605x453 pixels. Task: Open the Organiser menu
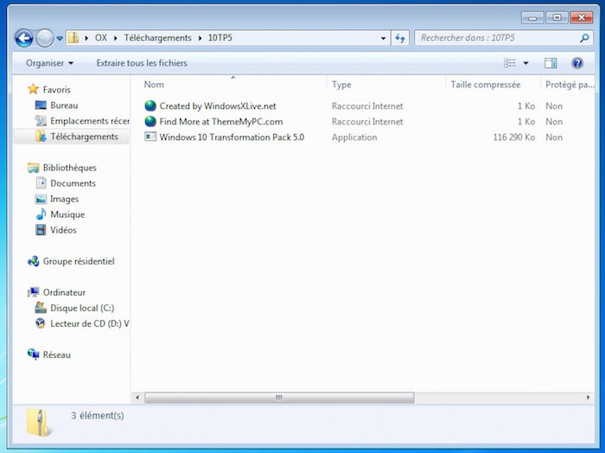pos(49,63)
